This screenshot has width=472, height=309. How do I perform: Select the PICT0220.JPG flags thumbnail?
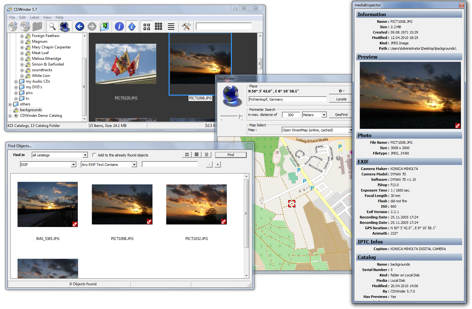(x=126, y=64)
